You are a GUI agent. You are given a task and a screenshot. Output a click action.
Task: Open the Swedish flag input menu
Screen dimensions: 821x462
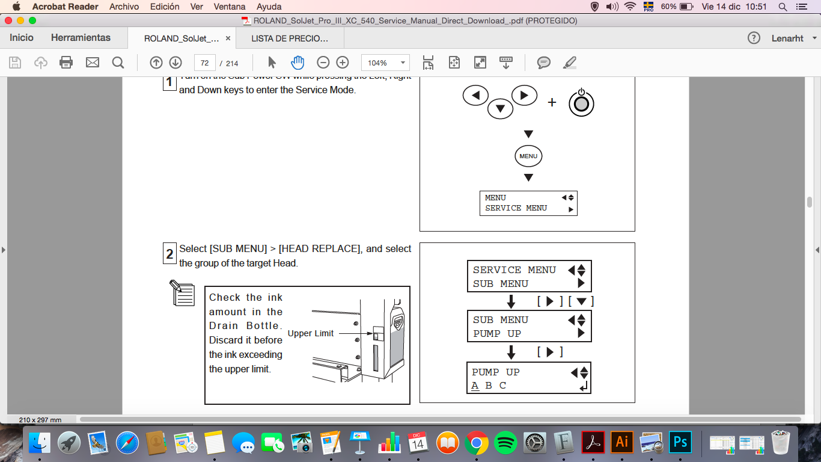click(x=649, y=7)
